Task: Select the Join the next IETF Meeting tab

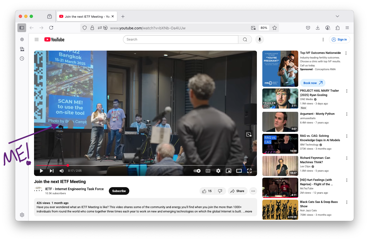Action: tap(87, 17)
